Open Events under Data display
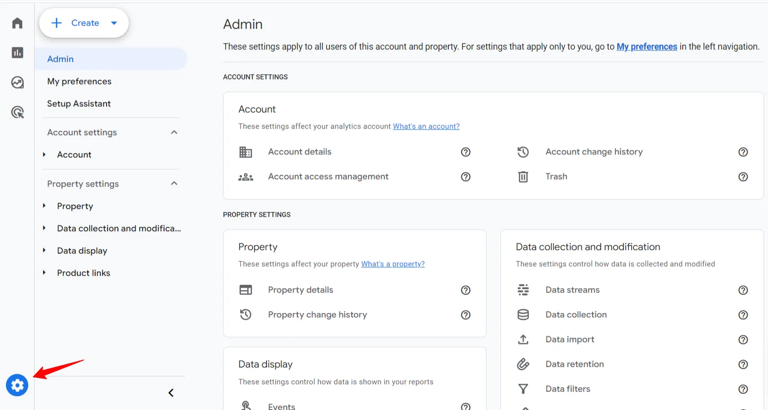Viewport: 768px width, 410px height. pyautogui.click(x=281, y=406)
